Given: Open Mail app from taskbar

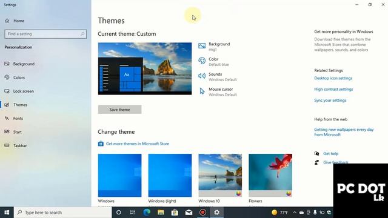Looking at the screenshot, I should [x=189, y=213].
